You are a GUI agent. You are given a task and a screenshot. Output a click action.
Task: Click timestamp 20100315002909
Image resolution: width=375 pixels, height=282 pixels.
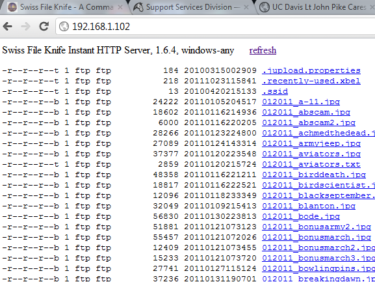click(x=220, y=70)
